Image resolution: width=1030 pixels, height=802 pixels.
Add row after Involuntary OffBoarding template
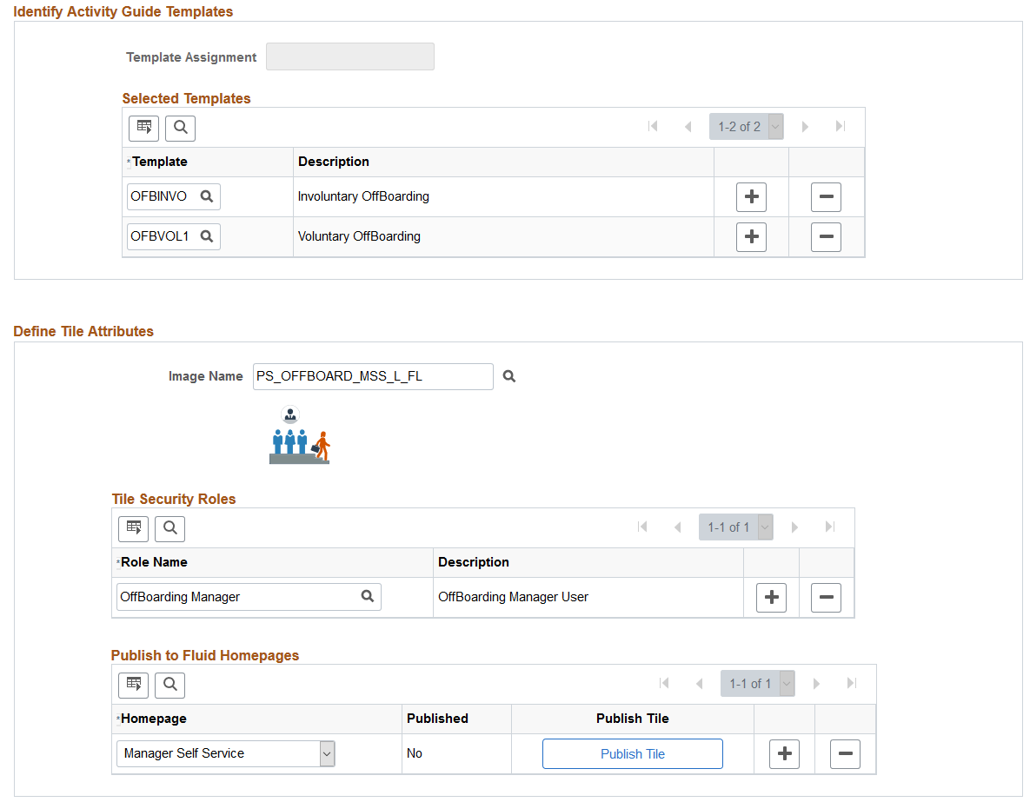click(751, 197)
